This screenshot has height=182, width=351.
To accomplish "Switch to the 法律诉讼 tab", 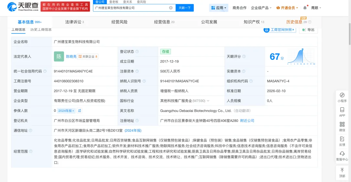I will (x=74, y=22).
